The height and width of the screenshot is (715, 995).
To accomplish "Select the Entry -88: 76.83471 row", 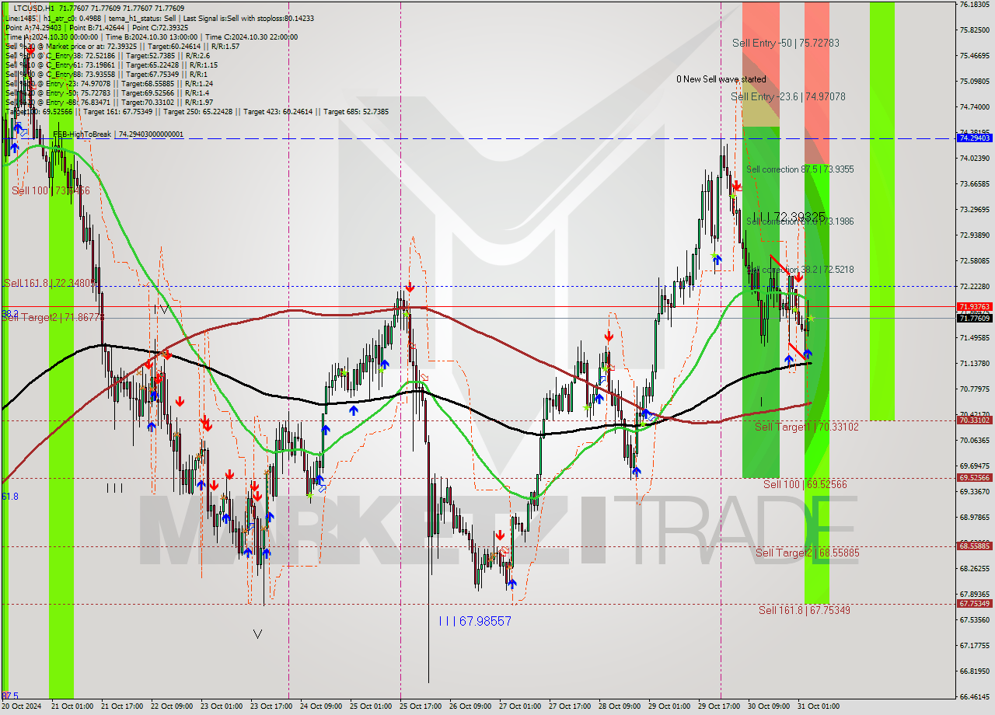I will coord(109,102).
